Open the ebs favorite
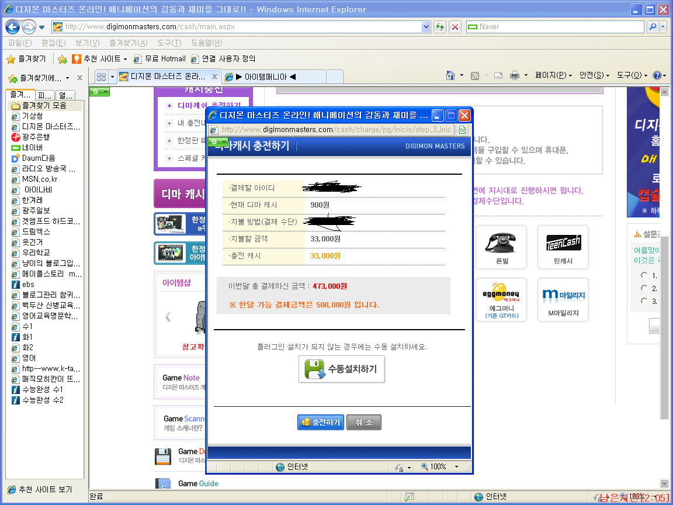 pyautogui.click(x=23, y=284)
